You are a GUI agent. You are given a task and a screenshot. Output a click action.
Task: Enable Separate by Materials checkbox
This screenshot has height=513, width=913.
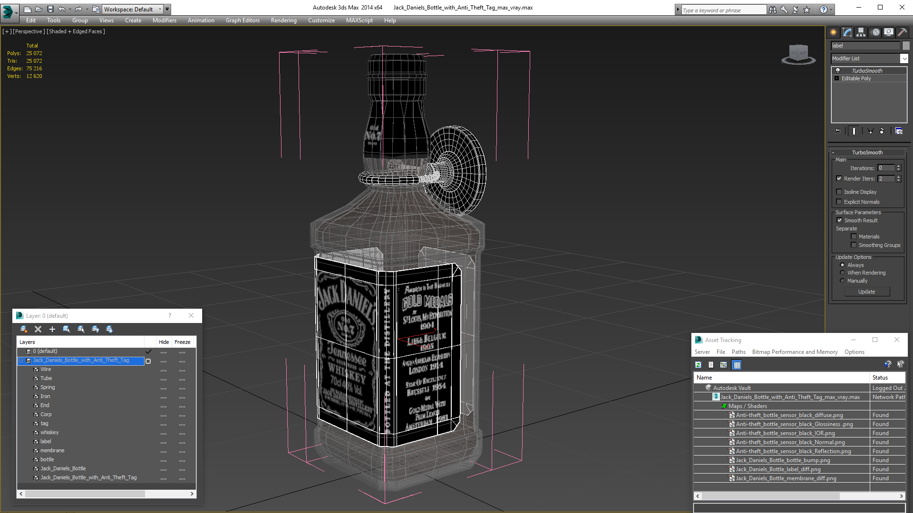(x=854, y=237)
